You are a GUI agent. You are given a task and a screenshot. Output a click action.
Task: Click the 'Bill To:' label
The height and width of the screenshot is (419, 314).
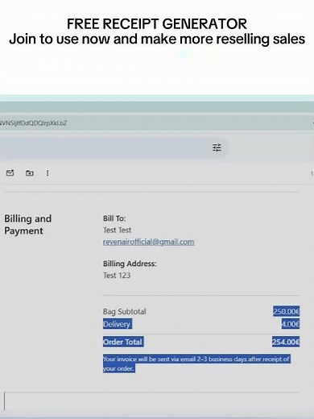pyautogui.click(x=114, y=218)
